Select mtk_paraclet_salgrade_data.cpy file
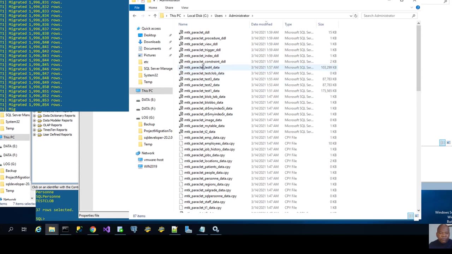This screenshot has height=254, width=452. tap(207, 190)
